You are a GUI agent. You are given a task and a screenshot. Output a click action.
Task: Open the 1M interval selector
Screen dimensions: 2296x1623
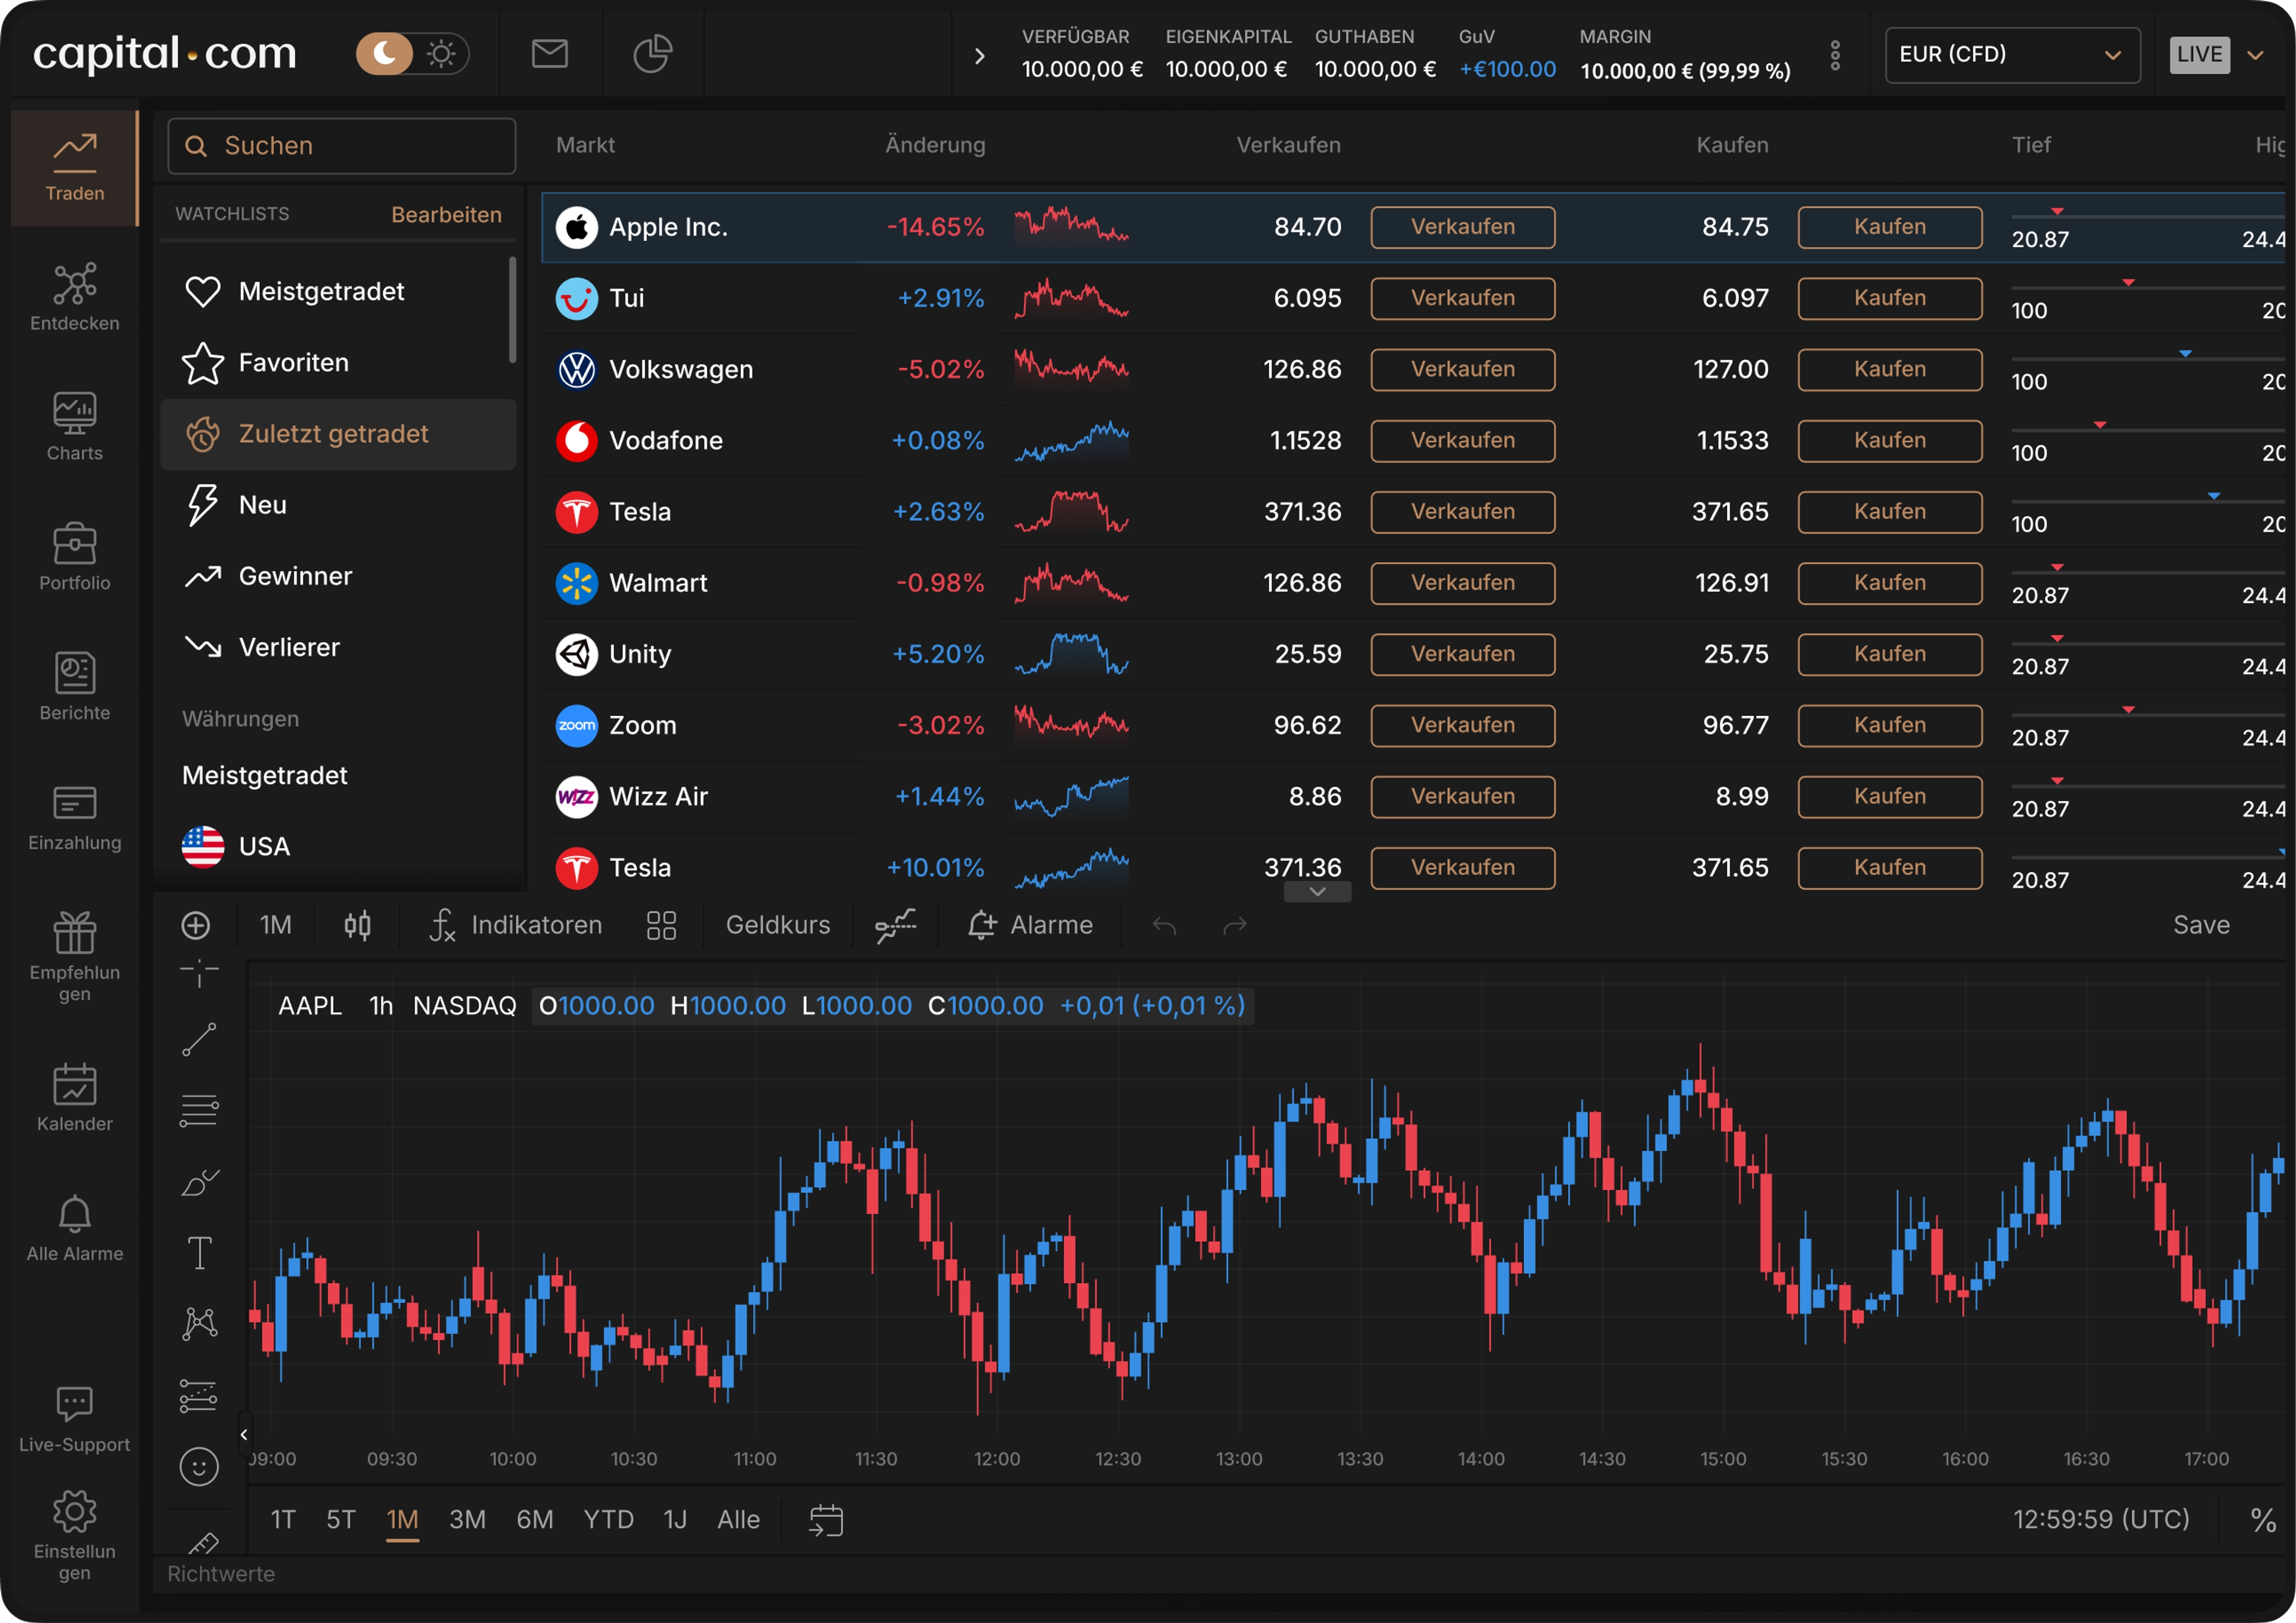click(x=276, y=926)
